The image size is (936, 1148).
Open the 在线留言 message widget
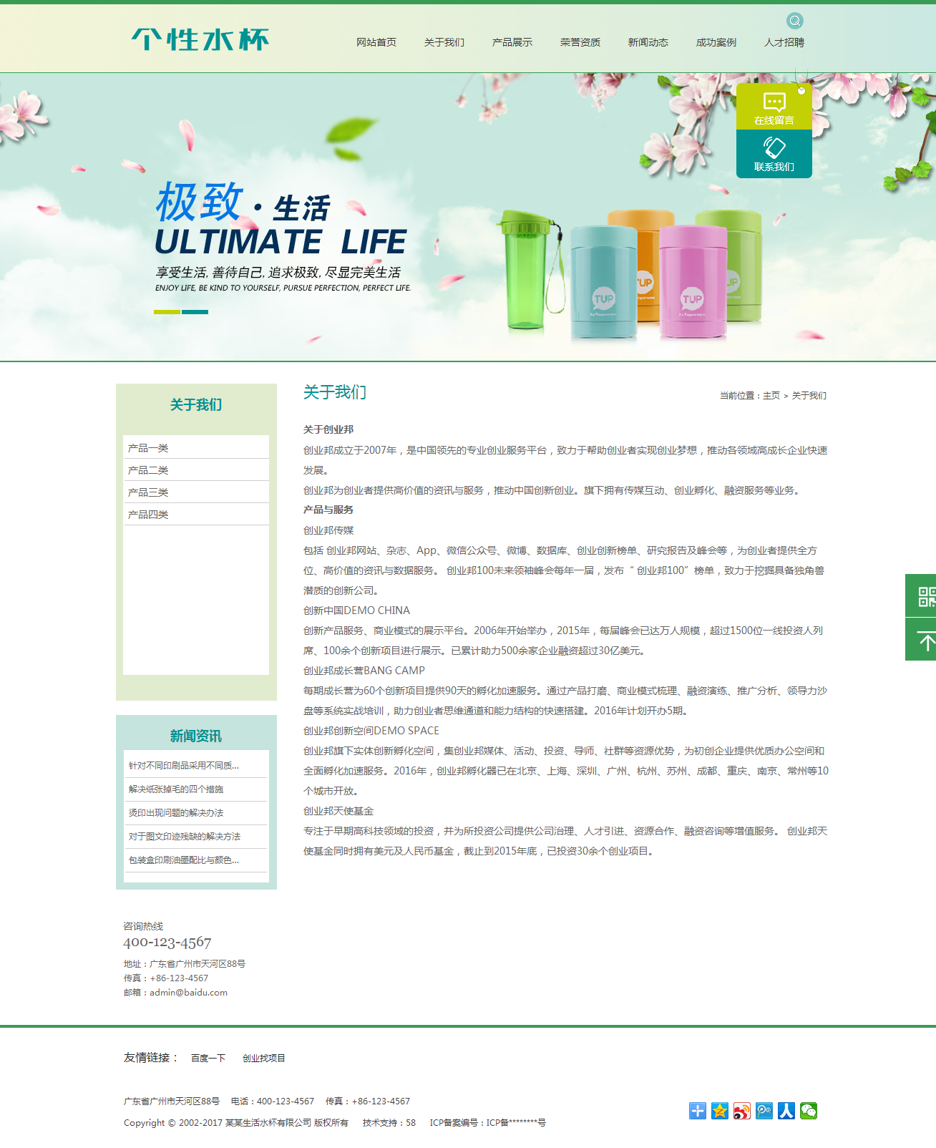[774, 107]
